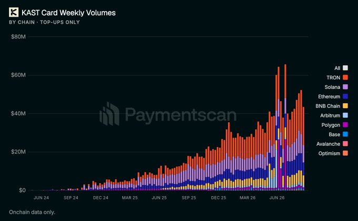Viewport: 358px width, 221px height.
Task: Click the All legend color swatch
Action: pyautogui.click(x=345, y=68)
